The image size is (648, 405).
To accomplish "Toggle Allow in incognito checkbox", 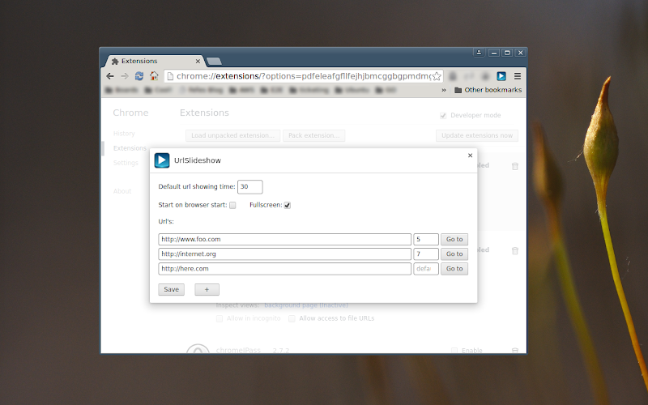I will click(220, 318).
